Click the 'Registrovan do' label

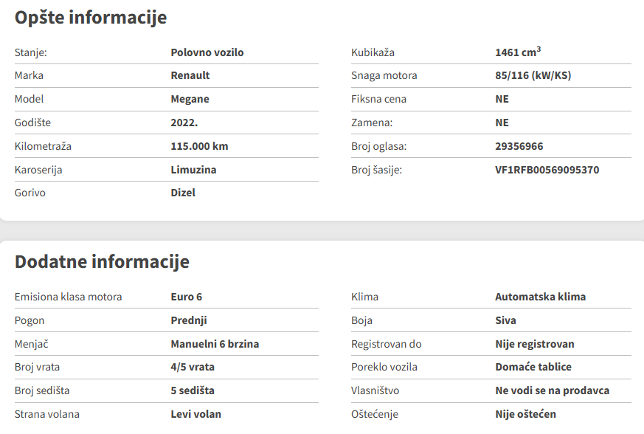387,344
